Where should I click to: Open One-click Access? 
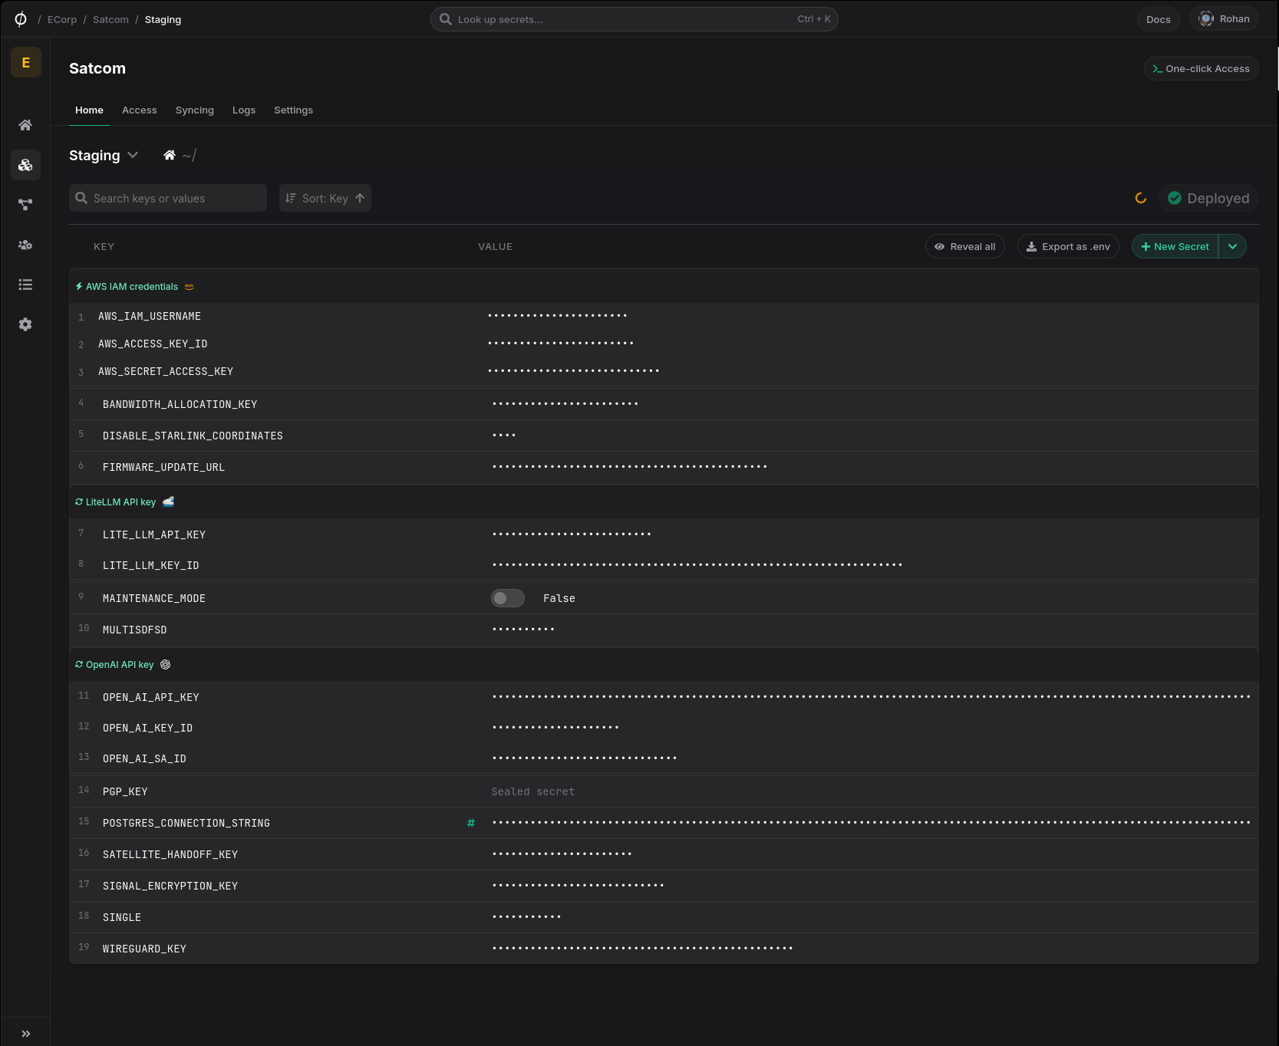pyautogui.click(x=1202, y=69)
